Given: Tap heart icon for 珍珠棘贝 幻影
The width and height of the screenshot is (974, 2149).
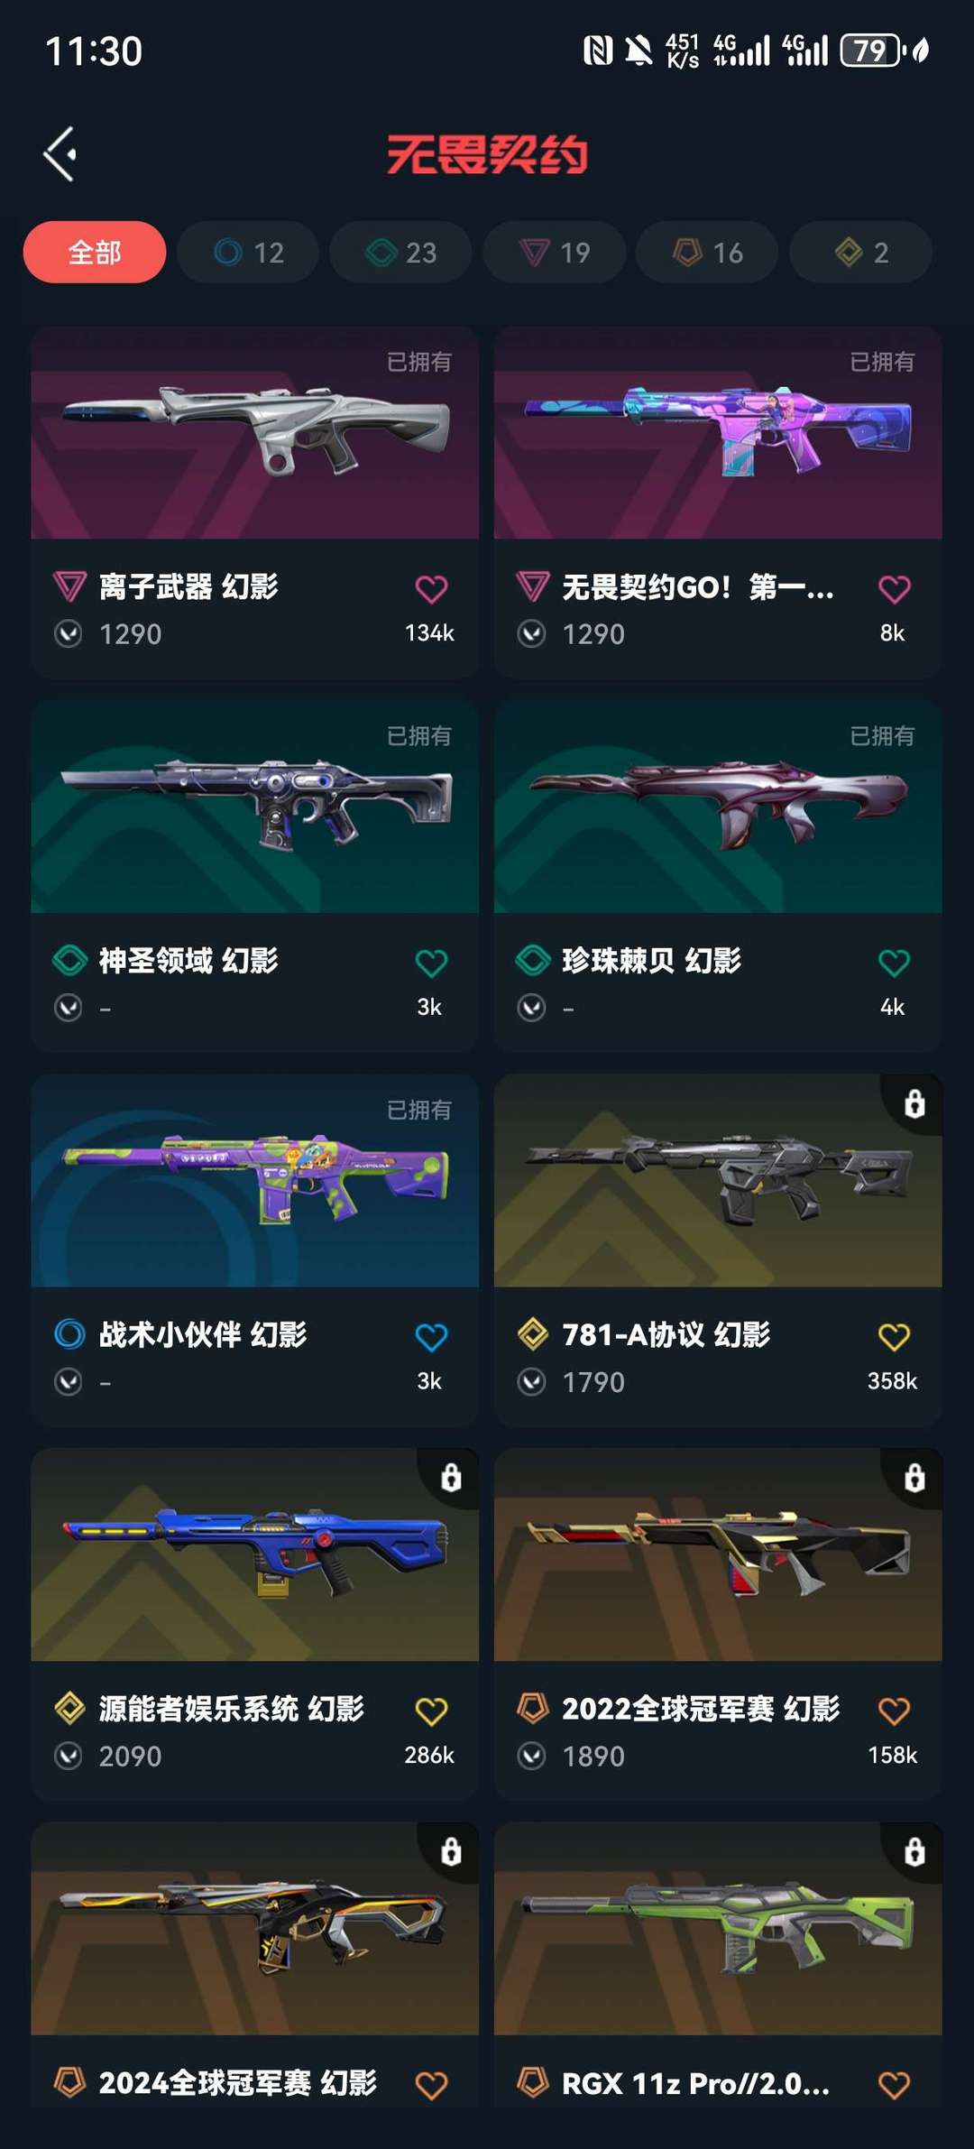Looking at the screenshot, I should [894, 963].
